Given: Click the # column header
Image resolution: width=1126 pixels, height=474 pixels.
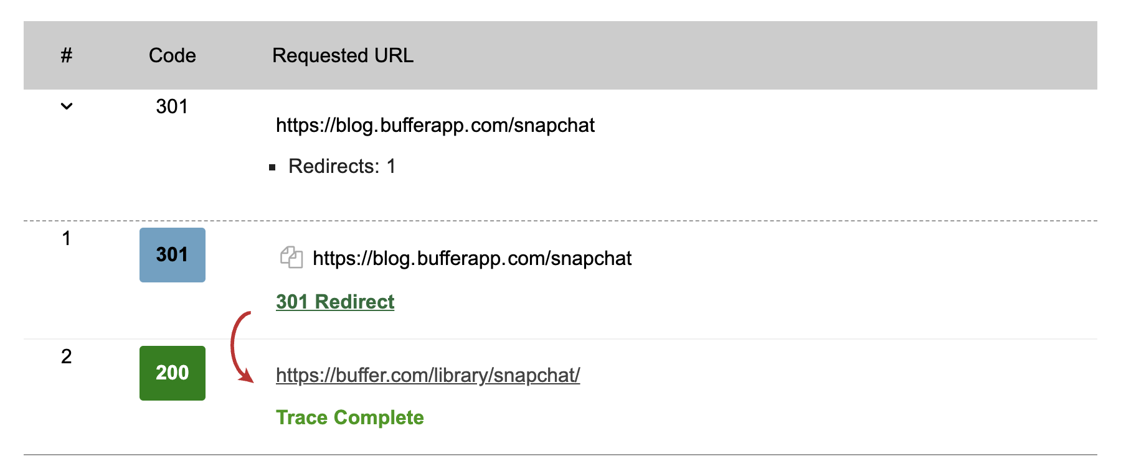Looking at the screenshot, I should pos(65,55).
